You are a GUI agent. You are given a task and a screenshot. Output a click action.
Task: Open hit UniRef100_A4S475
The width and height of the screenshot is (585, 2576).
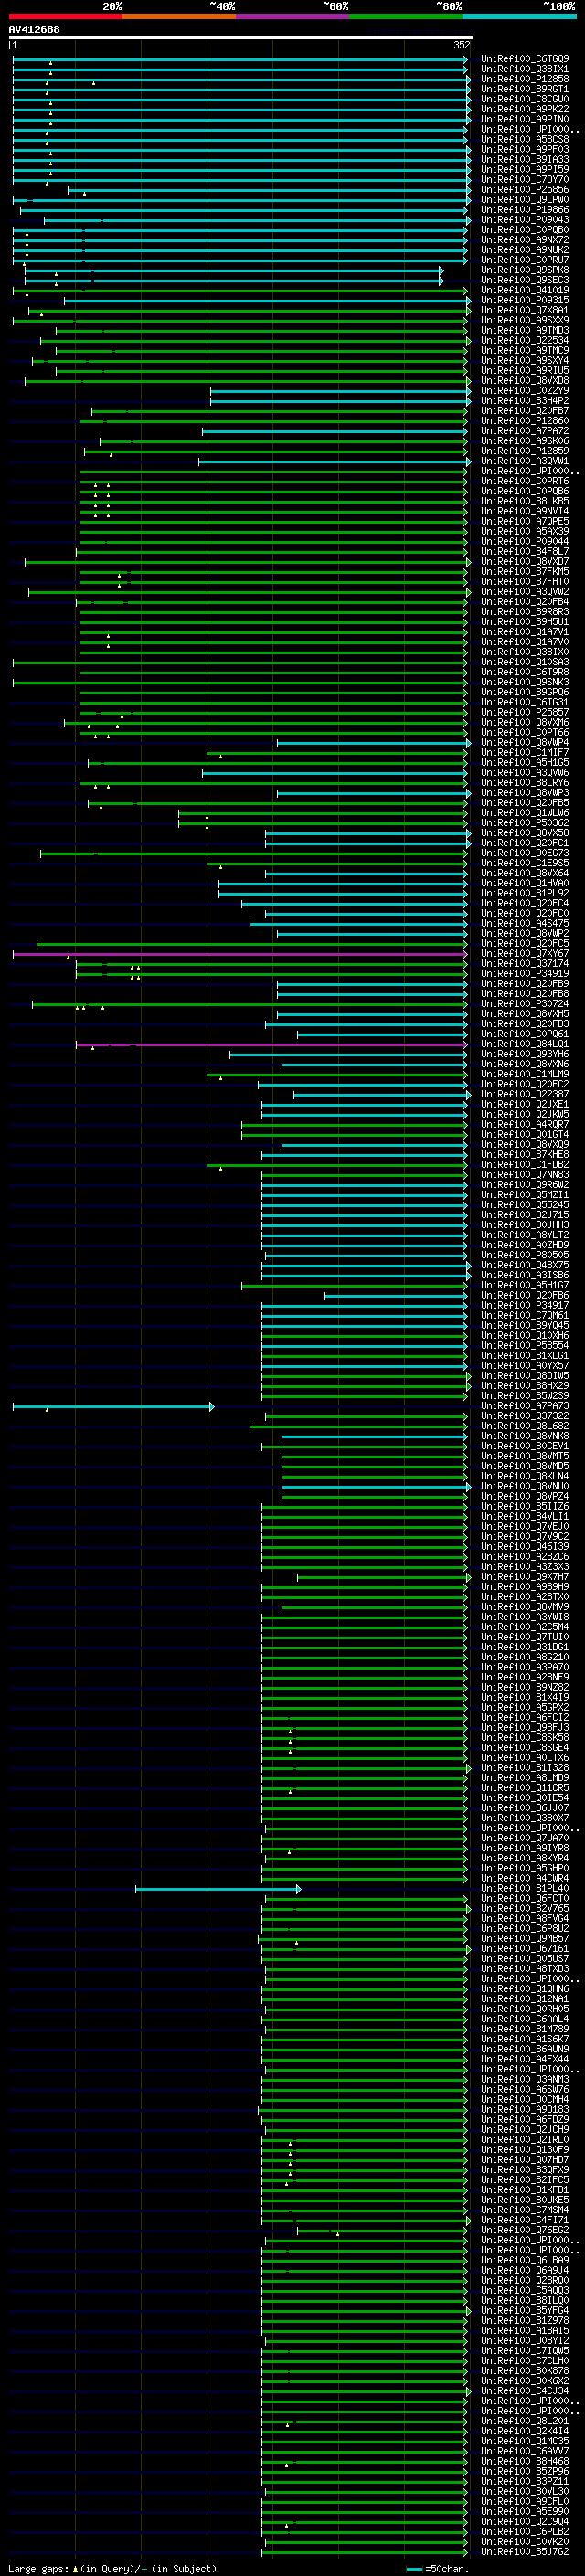click(525, 923)
